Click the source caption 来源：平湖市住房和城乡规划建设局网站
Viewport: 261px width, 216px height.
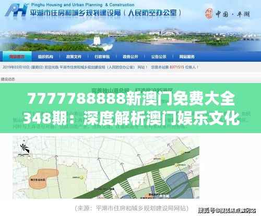click(132, 208)
